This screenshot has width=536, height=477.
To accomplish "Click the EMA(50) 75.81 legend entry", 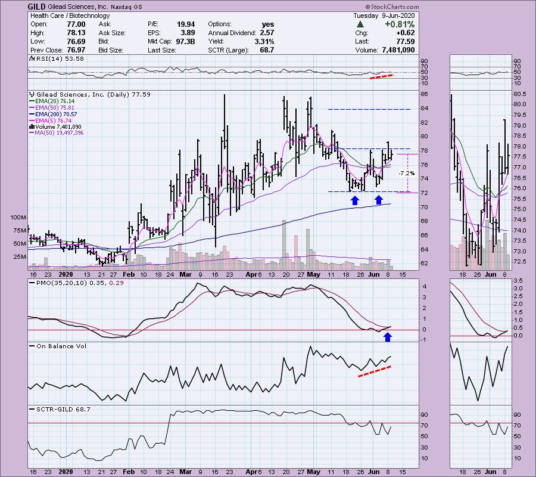I will (55, 108).
